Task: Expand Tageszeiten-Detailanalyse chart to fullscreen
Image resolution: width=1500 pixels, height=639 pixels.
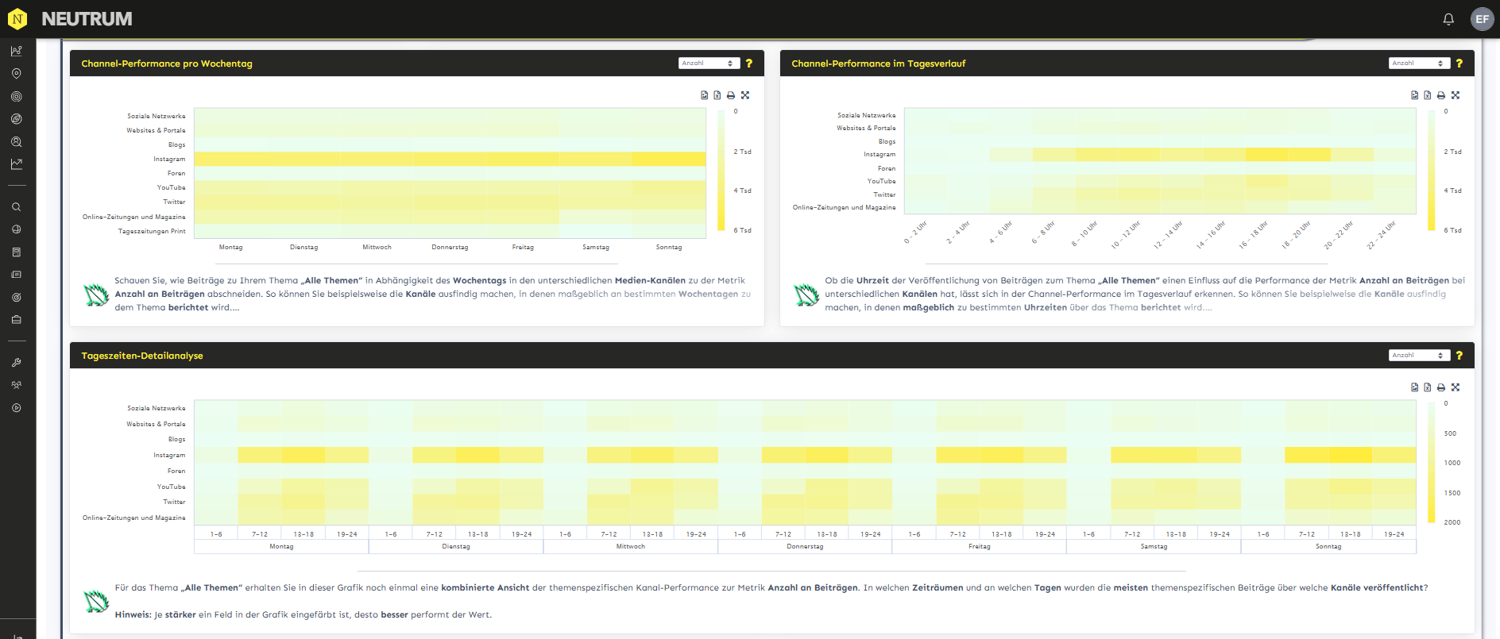Action: pos(1456,387)
